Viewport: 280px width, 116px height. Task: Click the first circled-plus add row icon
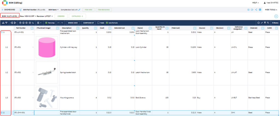pyautogui.click(x=20, y=23)
